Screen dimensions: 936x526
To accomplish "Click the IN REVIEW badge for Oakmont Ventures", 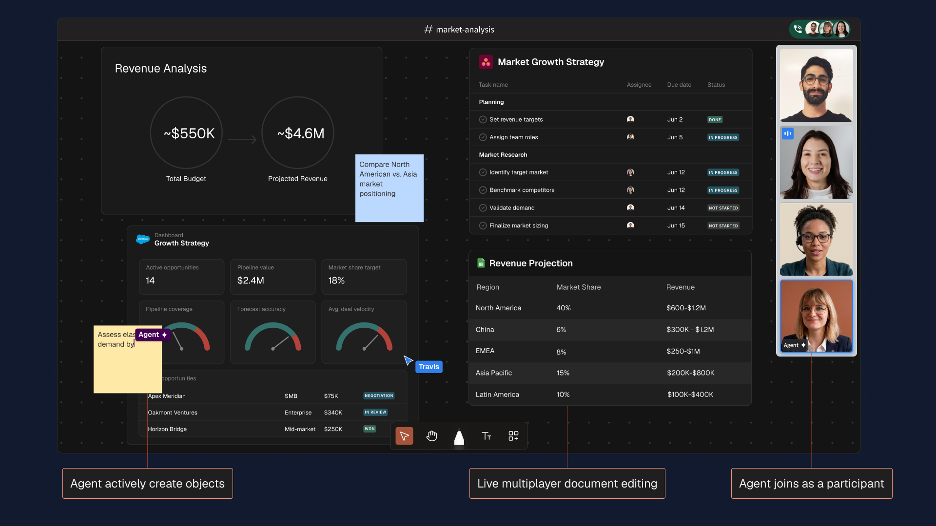I will pos(375,412).
